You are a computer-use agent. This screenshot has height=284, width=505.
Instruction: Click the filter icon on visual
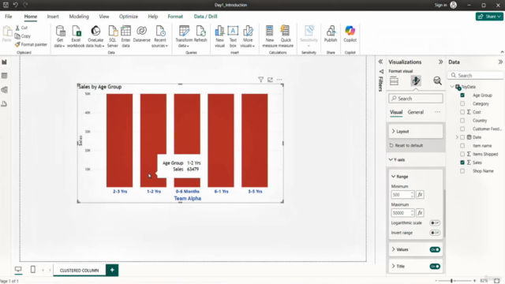pyautogui.click(x=261, y=80)
